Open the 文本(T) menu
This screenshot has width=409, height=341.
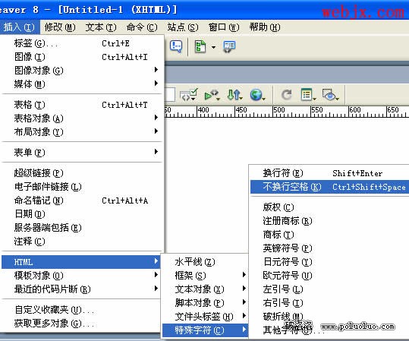pyautogui.click(x=101, y=27)
